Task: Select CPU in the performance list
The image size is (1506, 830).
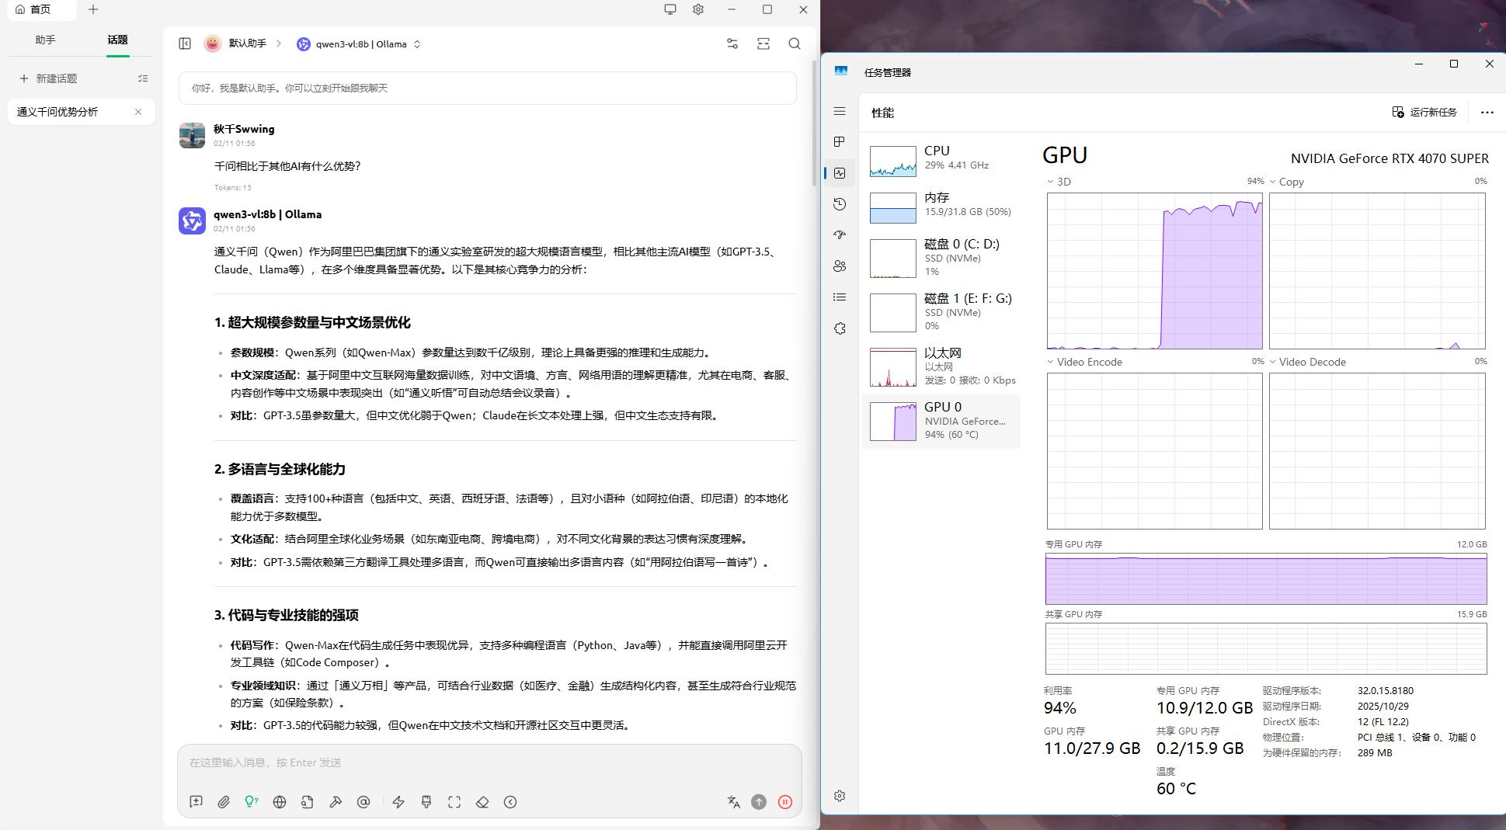Action: click(941, 161)
